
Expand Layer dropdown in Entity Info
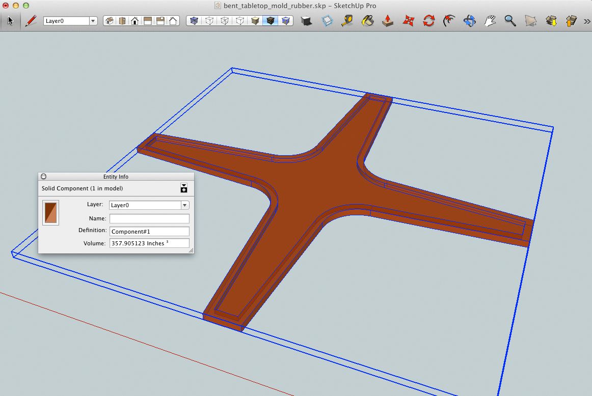tap(185, 205)
